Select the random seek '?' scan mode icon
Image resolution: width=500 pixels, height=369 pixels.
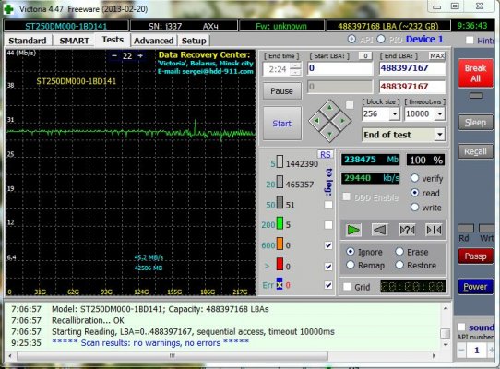407,230
